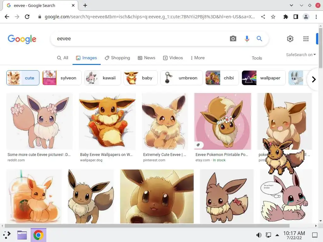The image size is (323, 242).
Task: Expand the More search options menu
Action: point(197,58)
